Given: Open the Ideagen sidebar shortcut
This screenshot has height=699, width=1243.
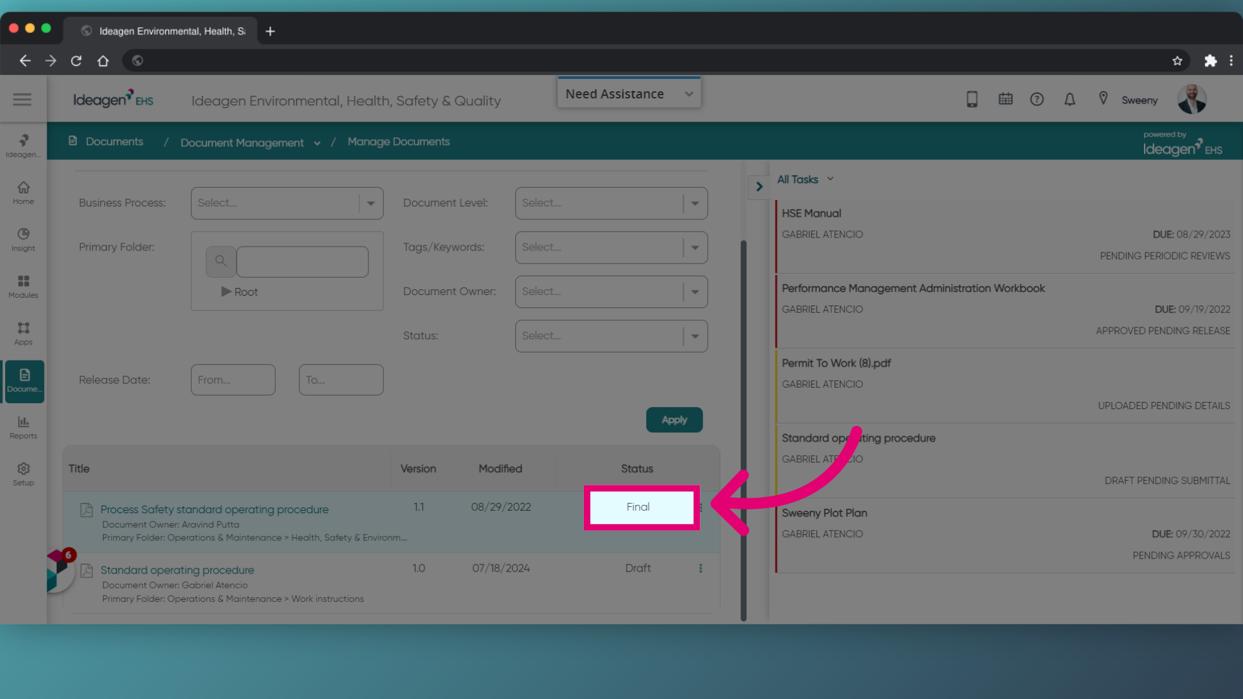Looking at the screenshot, I should [x=23, y=146].
